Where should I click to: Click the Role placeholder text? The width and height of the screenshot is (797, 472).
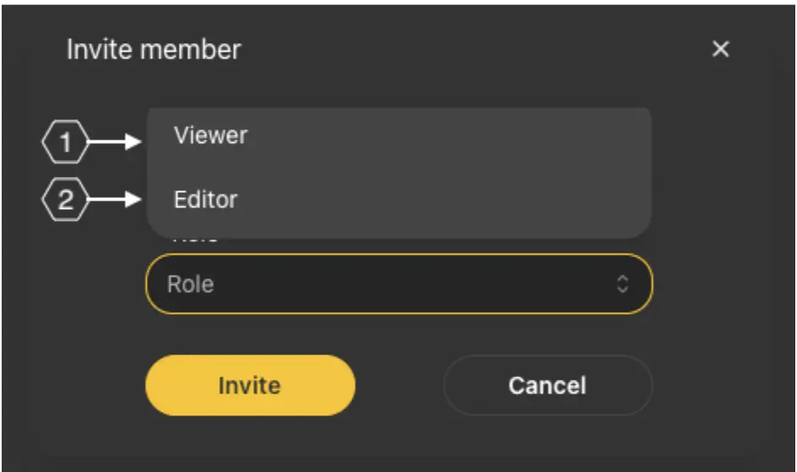pos(190,284)
